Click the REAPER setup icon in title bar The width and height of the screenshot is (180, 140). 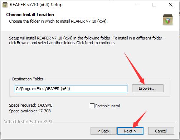(x=5, y=5)
